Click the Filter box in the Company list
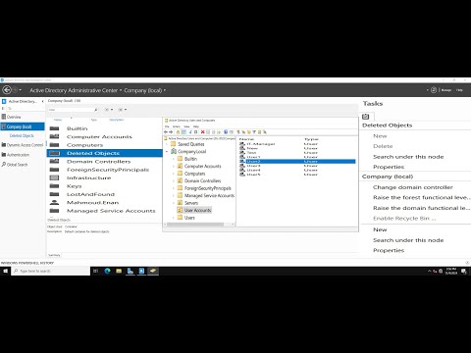 pyautogui.click(x=71, y=110)
